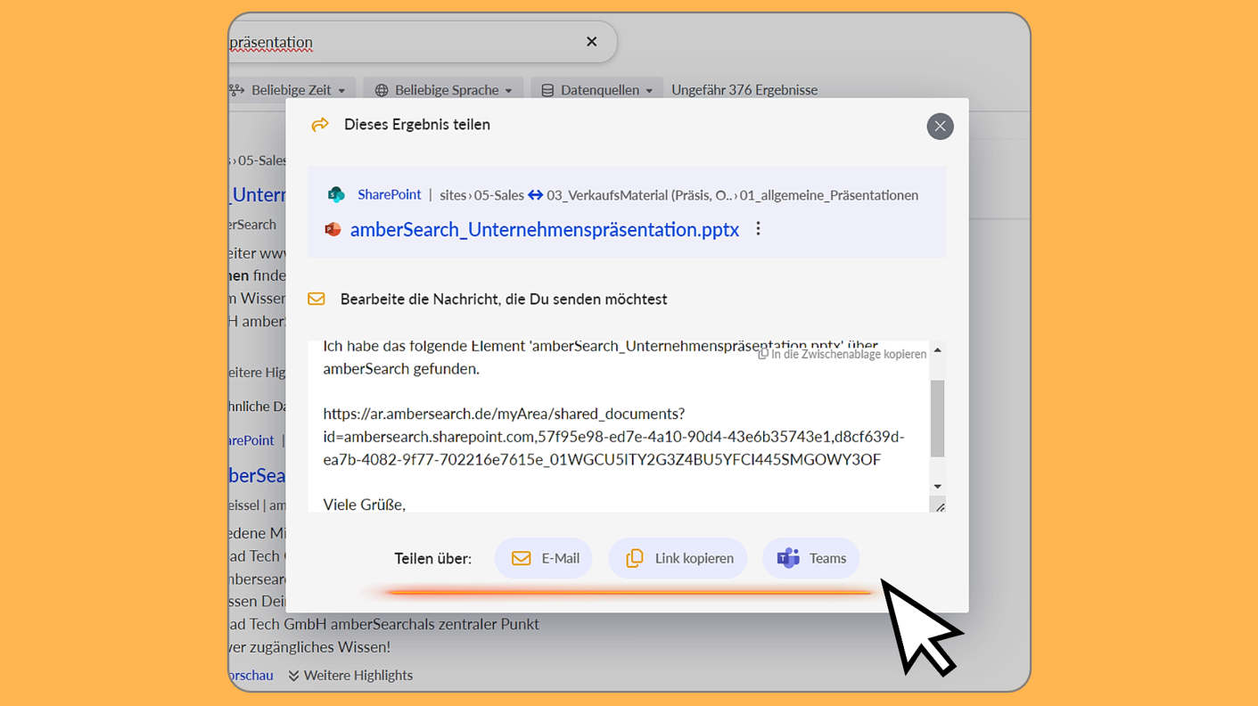The width and height of the screenshot is (1258, 706).
Task: Close the share dialog with the X button
Action: [940, 127]
